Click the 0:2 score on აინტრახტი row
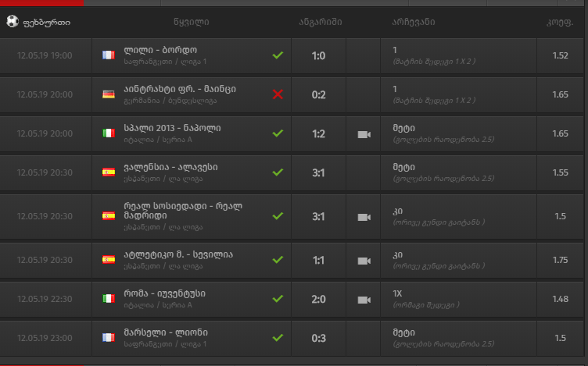Screen dimensions: 588x366 click(x=318, y=94)
